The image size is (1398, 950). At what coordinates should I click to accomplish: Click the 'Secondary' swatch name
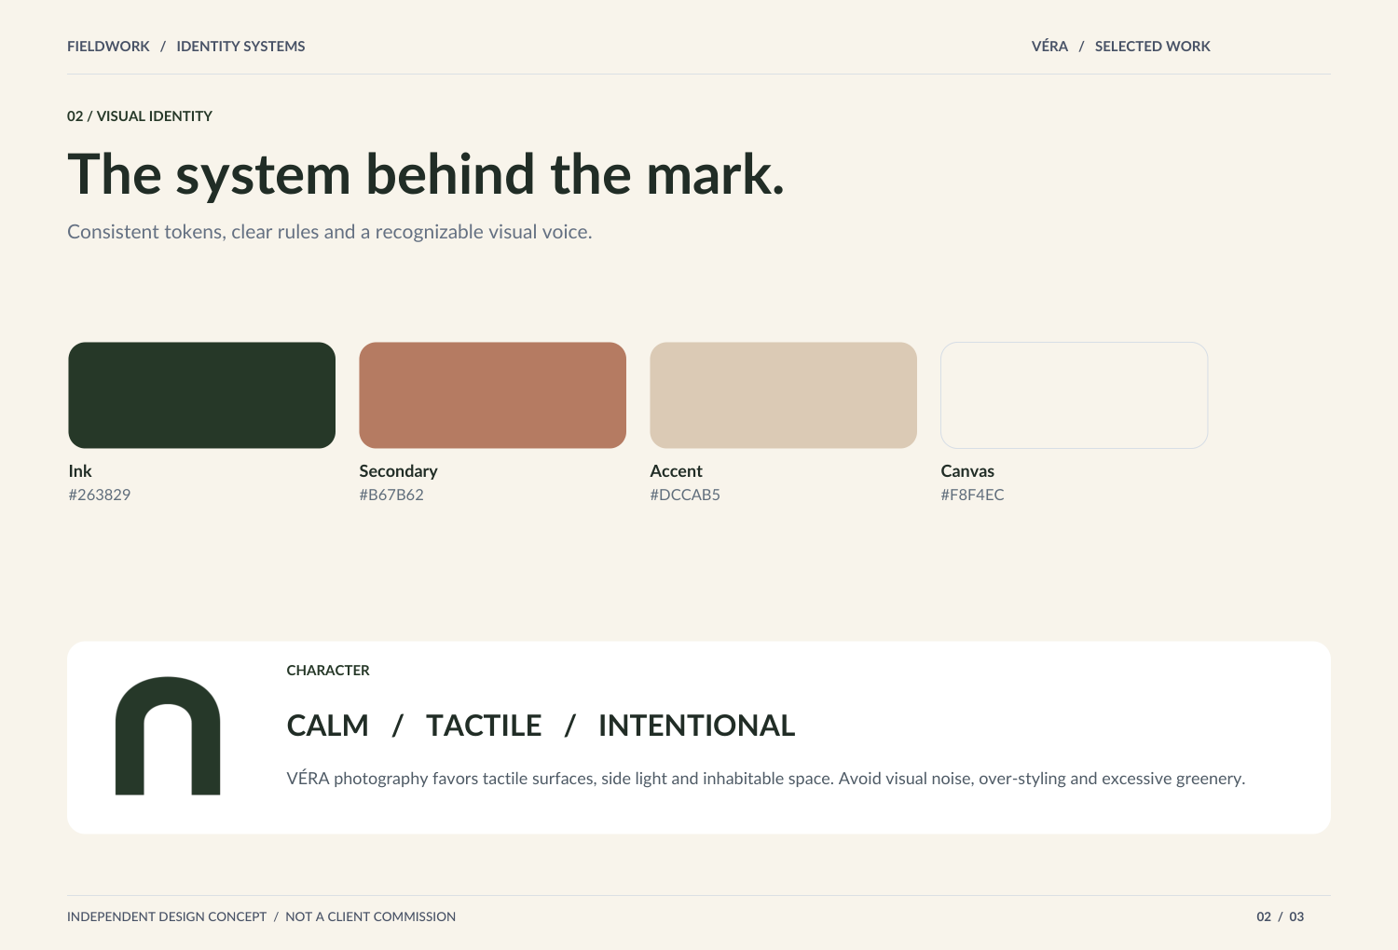[399, 471]
